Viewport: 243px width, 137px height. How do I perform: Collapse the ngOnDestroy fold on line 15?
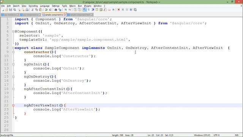pyautogui.click(x=13, y=76)
